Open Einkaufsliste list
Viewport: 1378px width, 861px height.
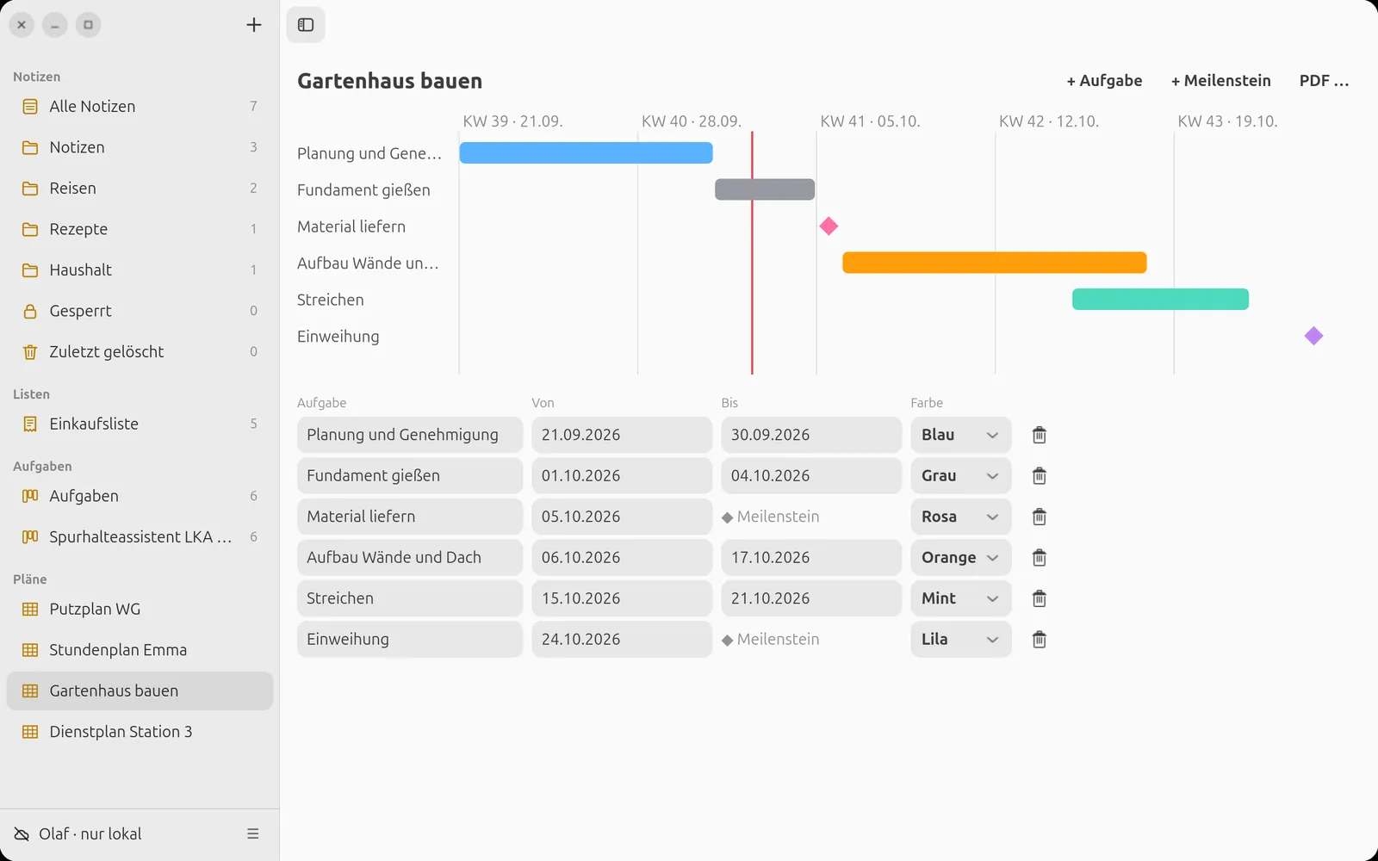pyautogui.click(x=140, y=424)
